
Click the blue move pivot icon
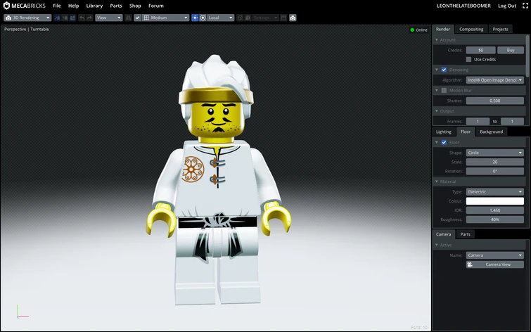coord(195,18)
